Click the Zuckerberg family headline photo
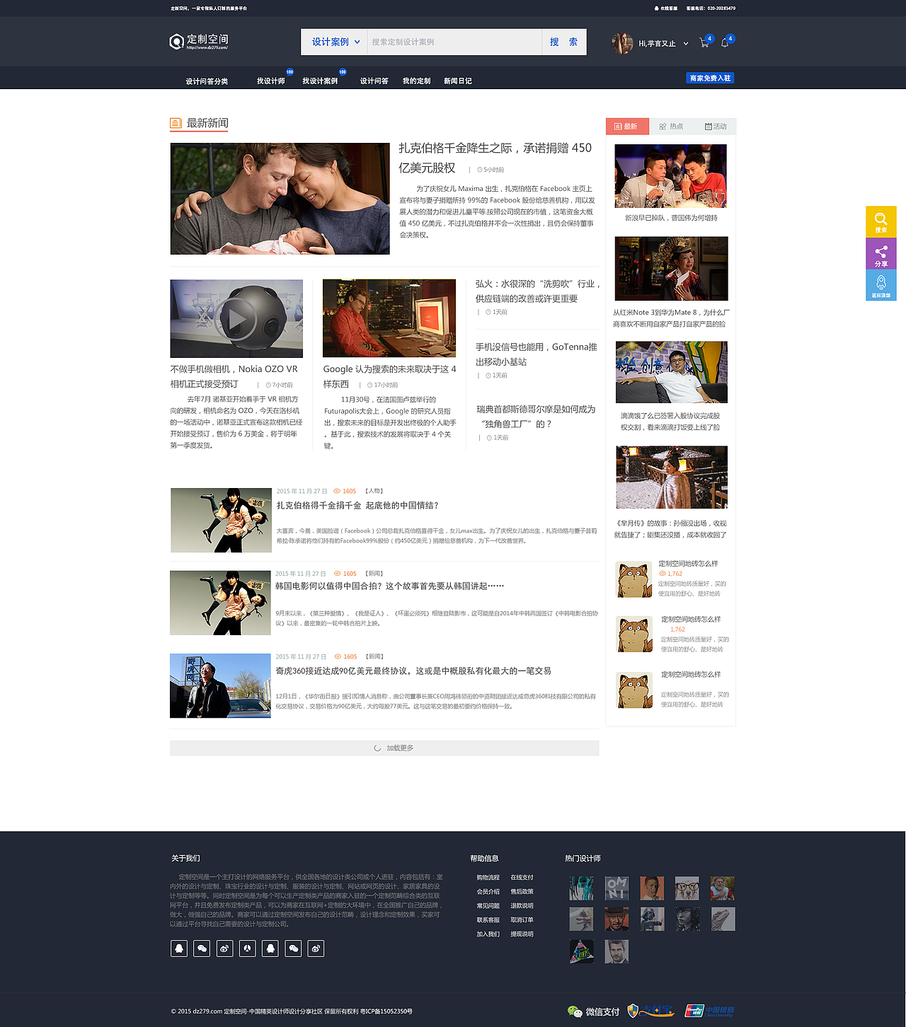The width and height of the screenshot is (906, 1027). pyautogui.click(x=280, y=199)
